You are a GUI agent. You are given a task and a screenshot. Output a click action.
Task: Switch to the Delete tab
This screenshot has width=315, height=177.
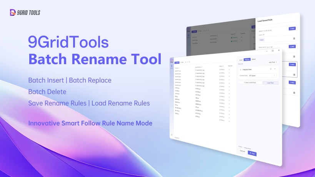tap(254, 59)
